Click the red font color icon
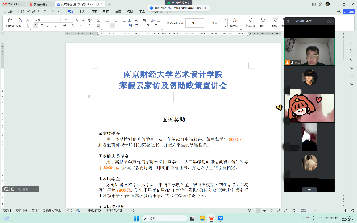Screen dimensions: 357x223 [x=89, y=26]
